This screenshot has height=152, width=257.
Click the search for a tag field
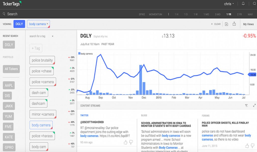pos(37,36)
